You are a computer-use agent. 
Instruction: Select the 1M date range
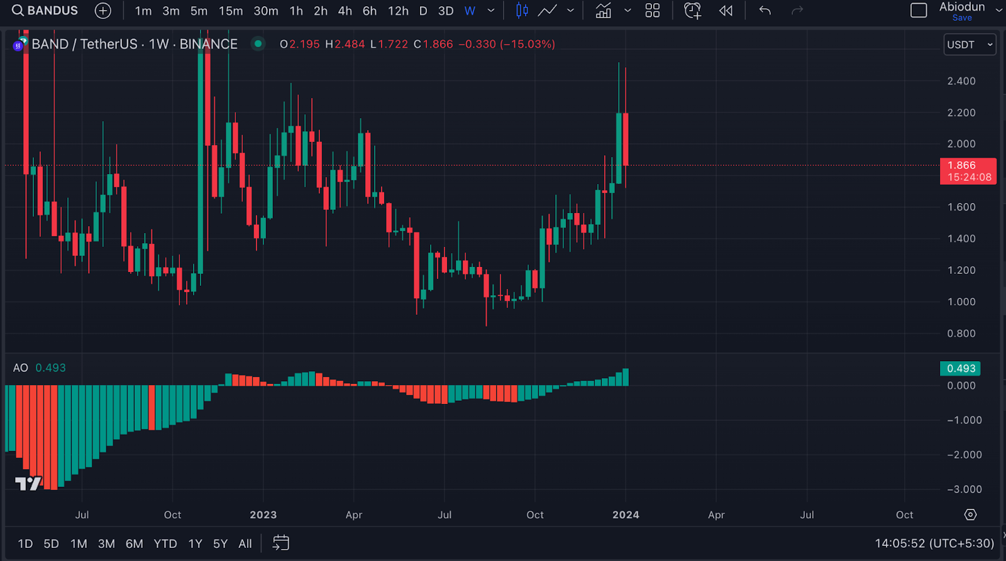pyautogui.click(x=79, y=543)
